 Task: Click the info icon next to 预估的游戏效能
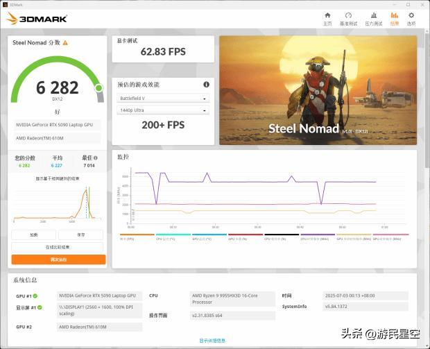tap(206, 85)
